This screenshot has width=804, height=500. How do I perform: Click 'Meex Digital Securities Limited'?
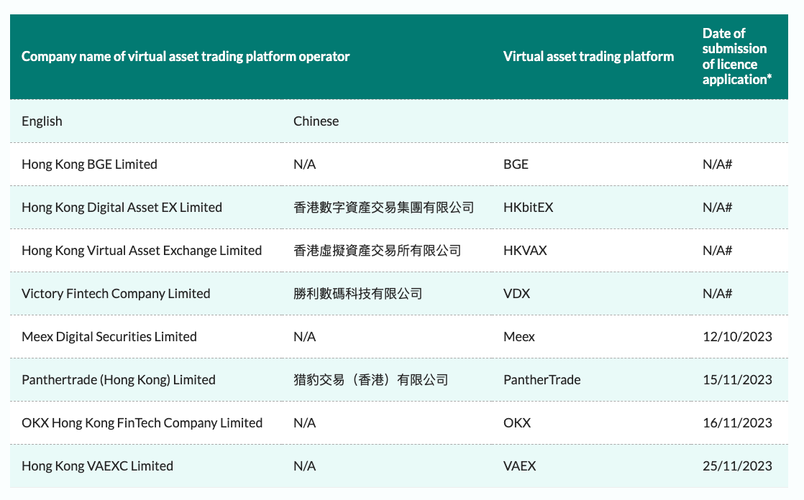pos(109,337)
